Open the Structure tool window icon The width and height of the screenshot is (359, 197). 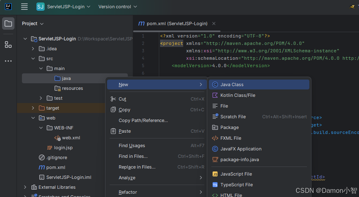pyautogui.click(x=8, y=45)
